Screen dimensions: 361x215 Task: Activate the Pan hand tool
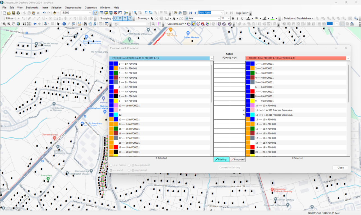tap(13, 24)
